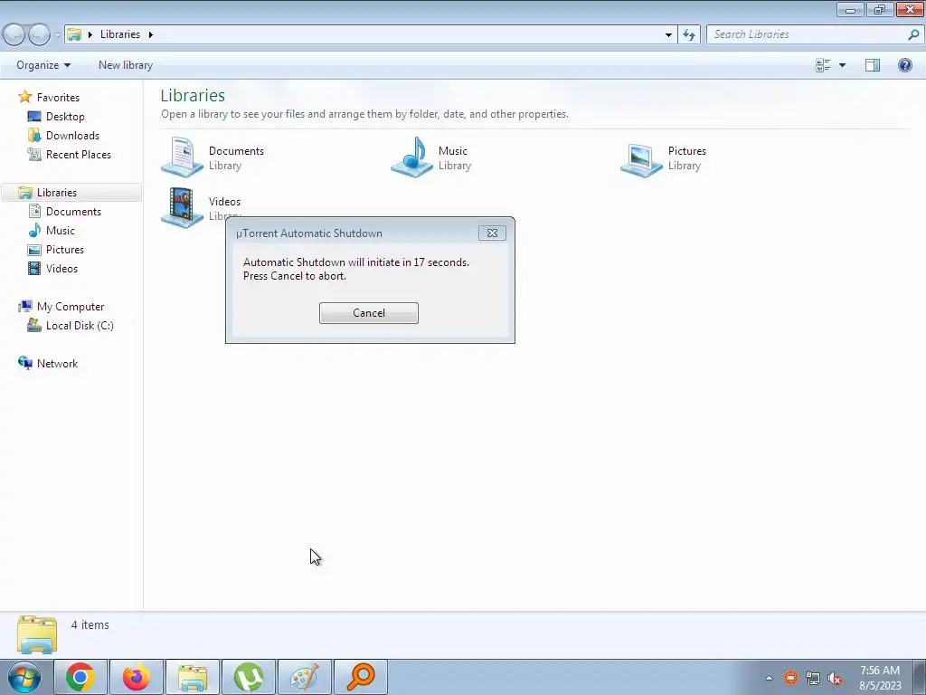Expand the view options dropdown arrow

tap(842, 65)
